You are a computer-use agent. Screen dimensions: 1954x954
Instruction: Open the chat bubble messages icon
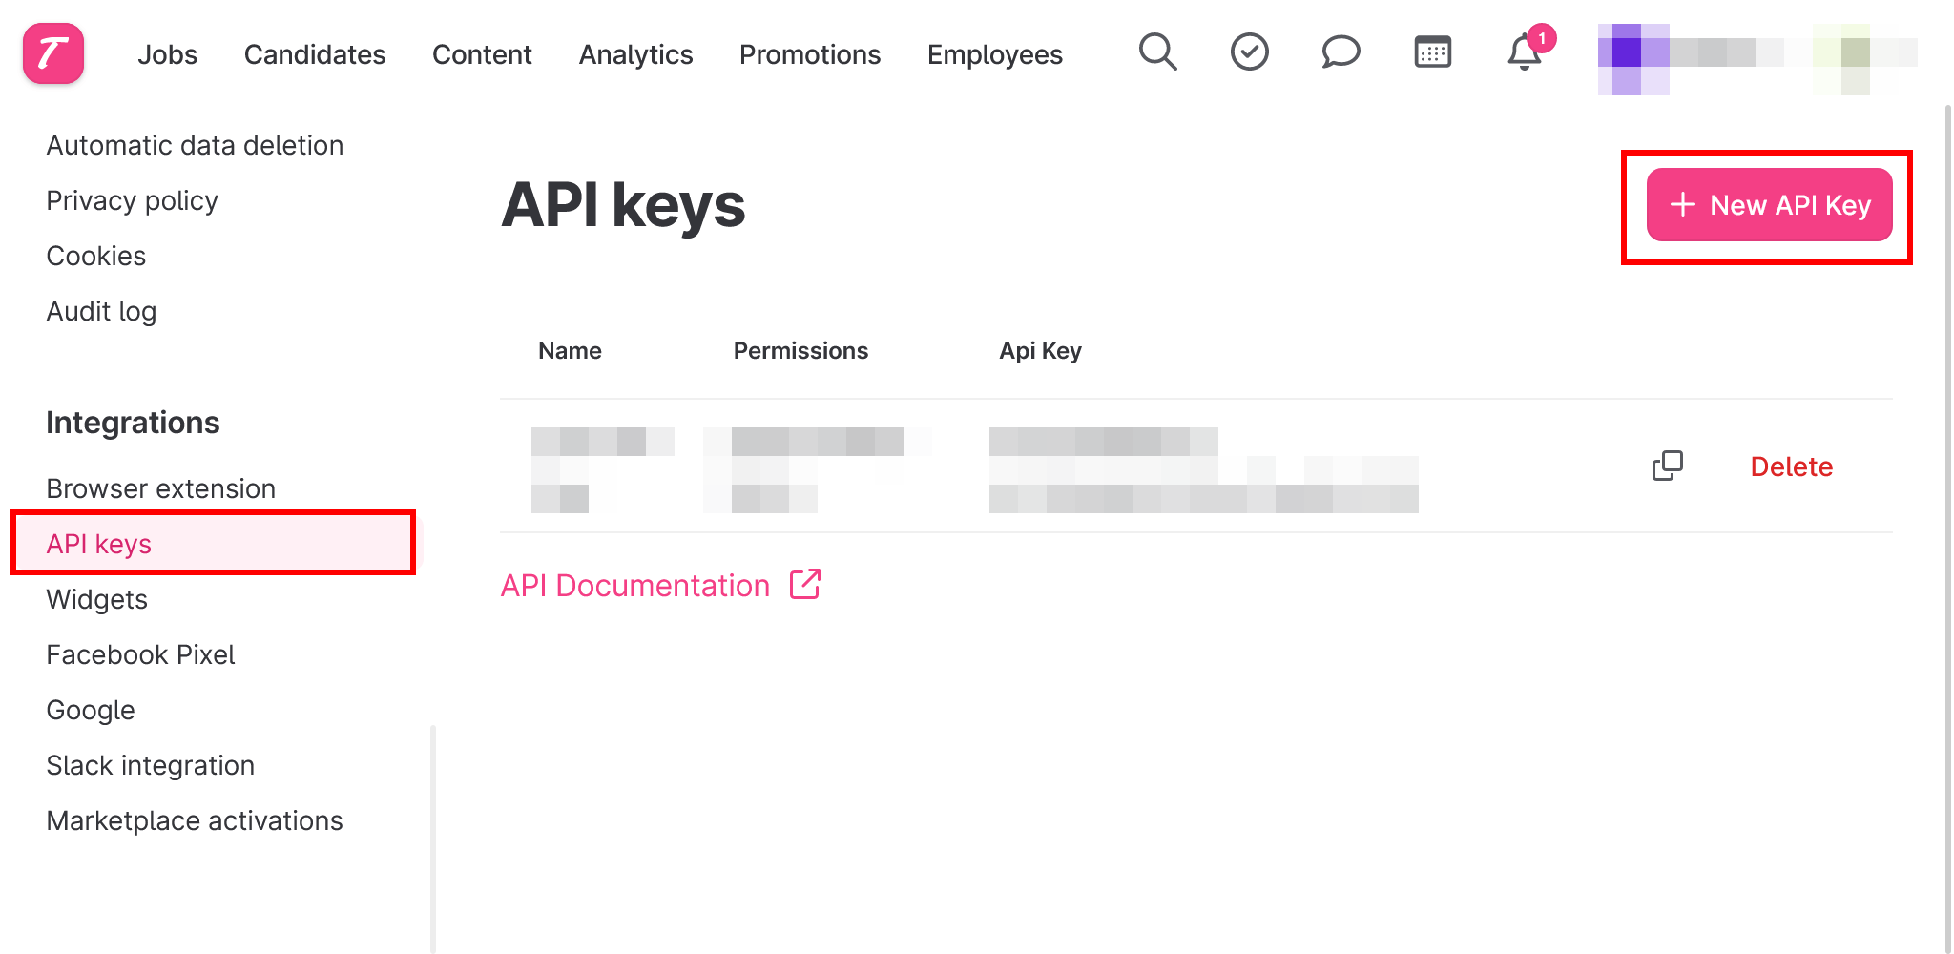tap(1341, 52)
